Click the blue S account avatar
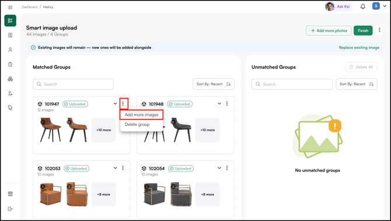Image resolution: width=391 pixels, height=221 pixels. 376,6
